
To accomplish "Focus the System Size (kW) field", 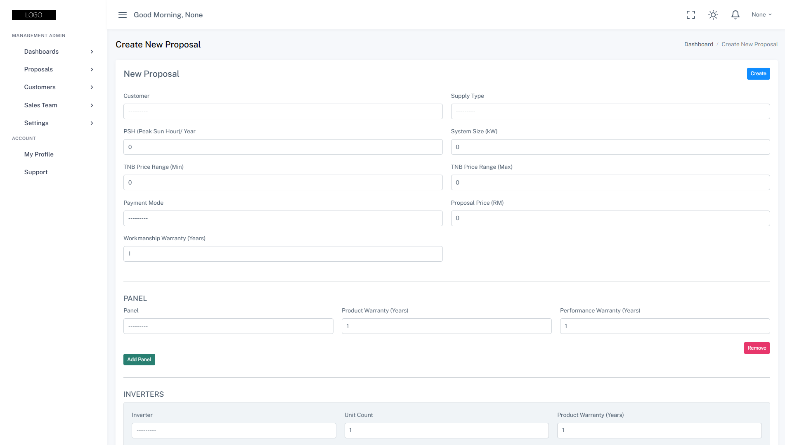I will [x=610, y=147].
